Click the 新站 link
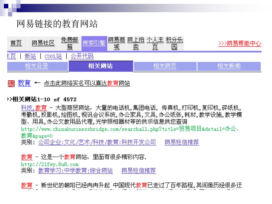 (x=30, y=56)
